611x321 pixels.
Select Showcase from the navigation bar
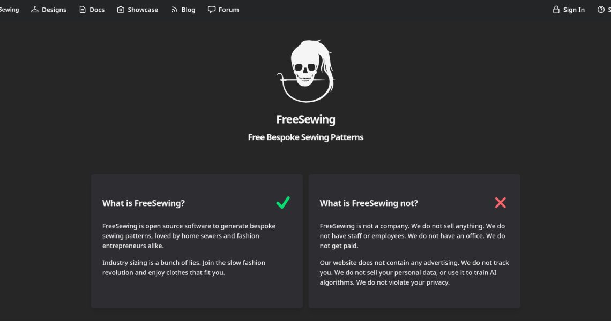(x=143, y=9)
